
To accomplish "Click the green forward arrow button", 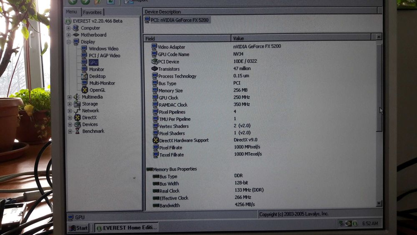I will 85,1.
